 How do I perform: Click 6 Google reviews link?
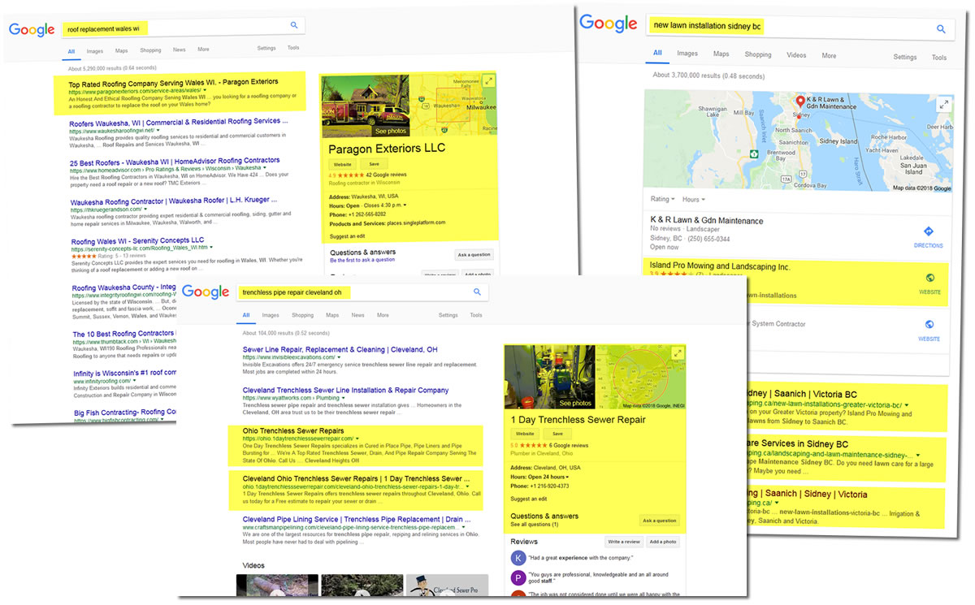tap(568, 445)
